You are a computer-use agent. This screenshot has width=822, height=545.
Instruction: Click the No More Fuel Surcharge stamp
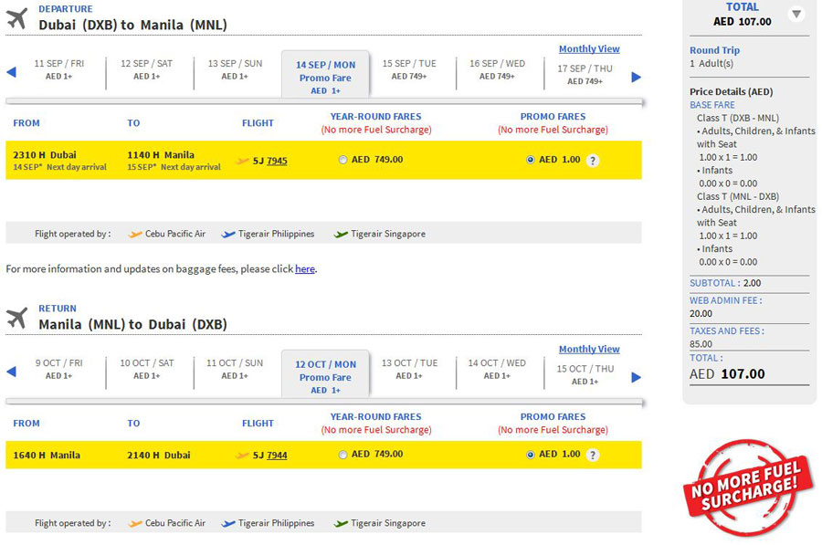747,488
